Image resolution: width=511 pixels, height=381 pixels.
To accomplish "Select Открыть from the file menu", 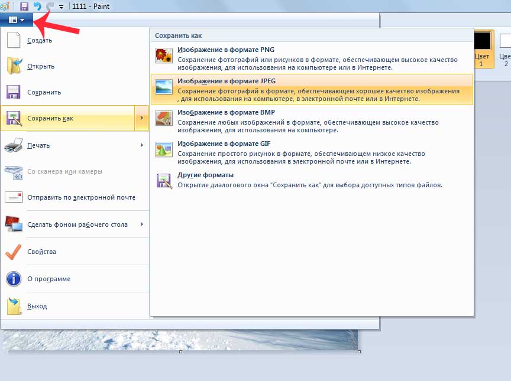I will (41, 66).
